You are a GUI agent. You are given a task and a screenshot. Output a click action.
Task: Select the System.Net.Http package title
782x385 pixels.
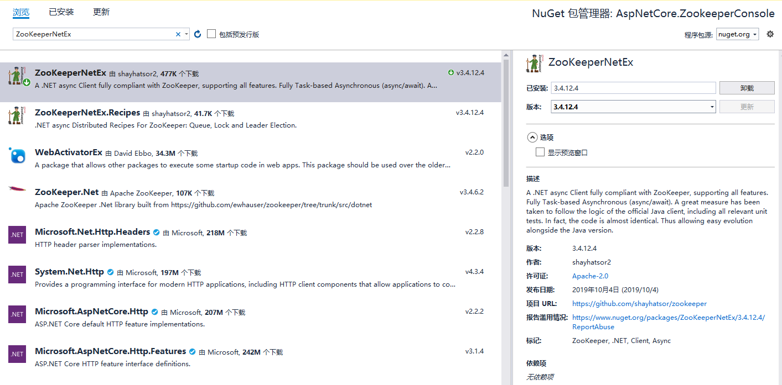tap(69, 272)
